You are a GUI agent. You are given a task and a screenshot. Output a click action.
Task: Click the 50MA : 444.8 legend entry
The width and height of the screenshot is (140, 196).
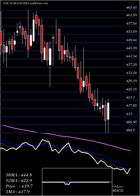click(x=19, y=175)
